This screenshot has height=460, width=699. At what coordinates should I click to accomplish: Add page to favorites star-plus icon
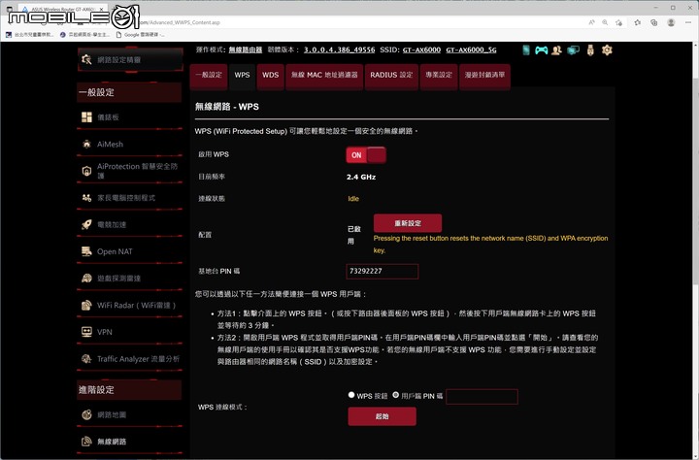pyautogui.click(x=618, y=22)
